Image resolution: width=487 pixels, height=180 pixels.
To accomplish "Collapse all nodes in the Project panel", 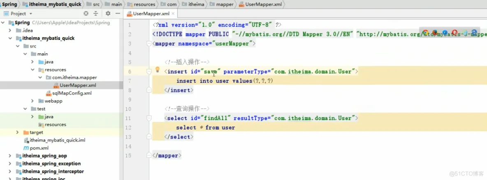I will tap(96, 14).
